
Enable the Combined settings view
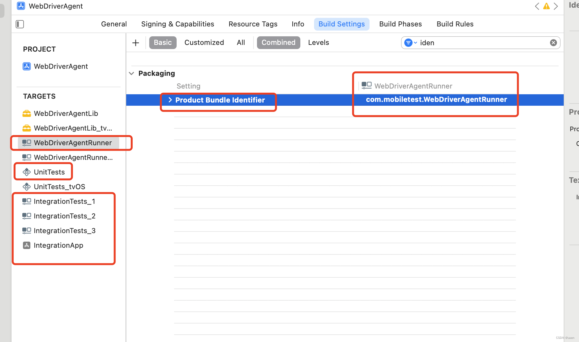278,42
